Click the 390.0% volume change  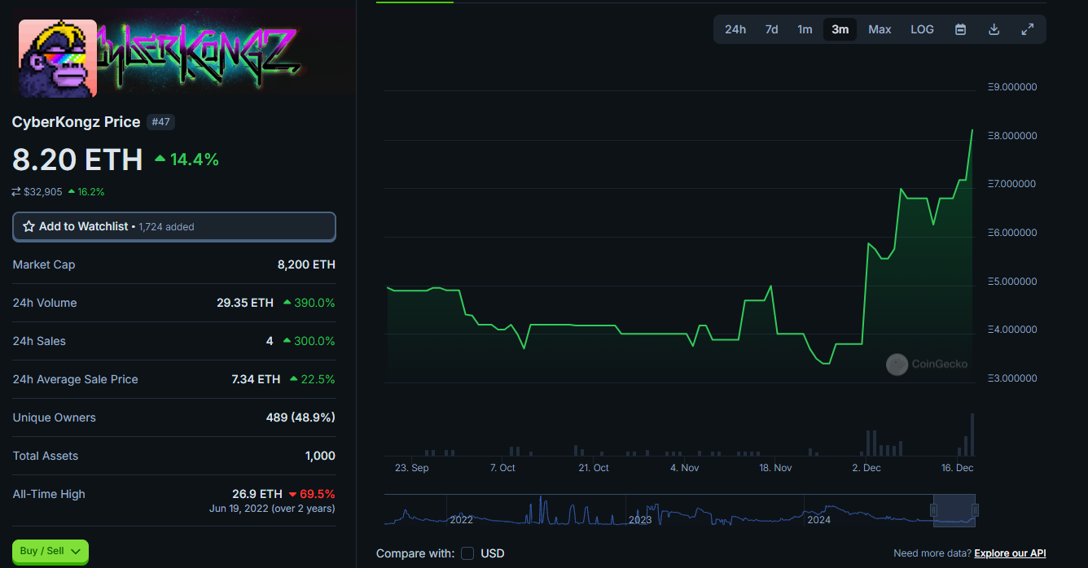tap(309, 303)
